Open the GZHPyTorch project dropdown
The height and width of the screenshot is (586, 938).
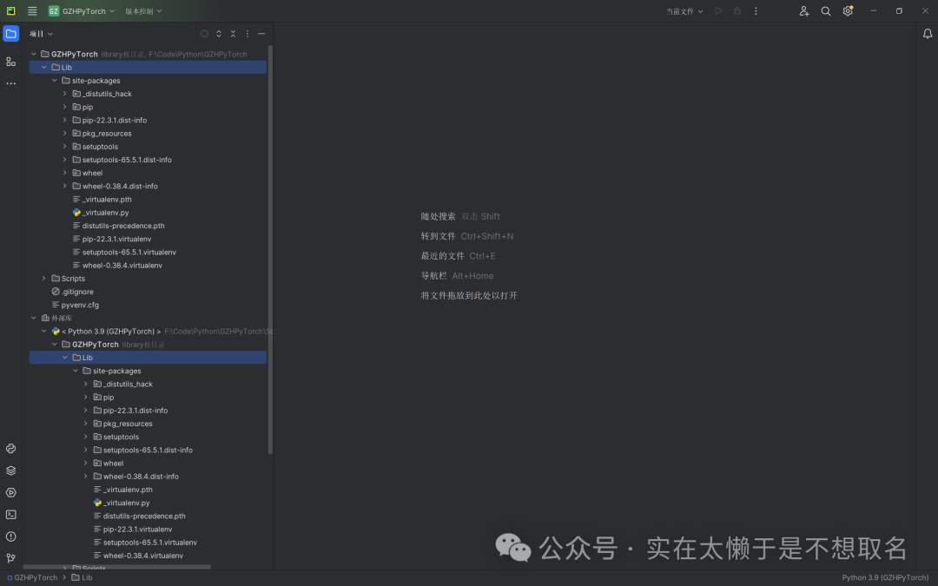(x=83, y=10)
